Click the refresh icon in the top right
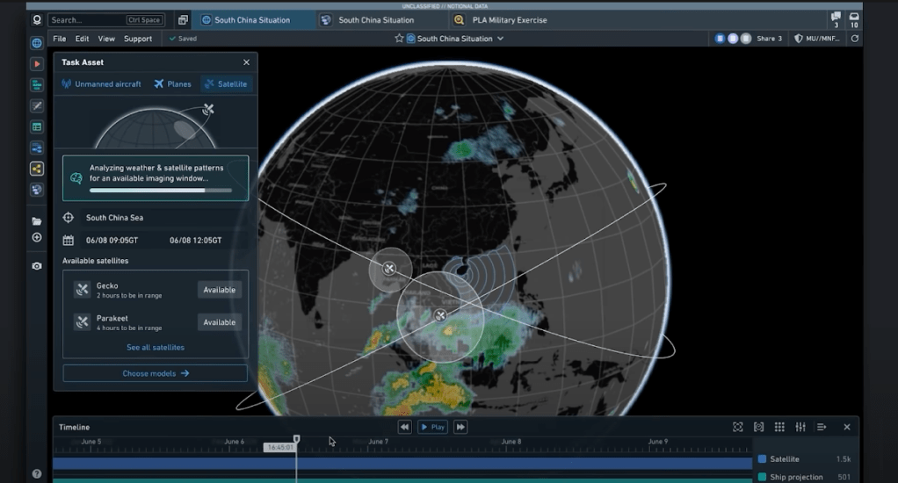The image size is (898, 483). coord(855,39)
